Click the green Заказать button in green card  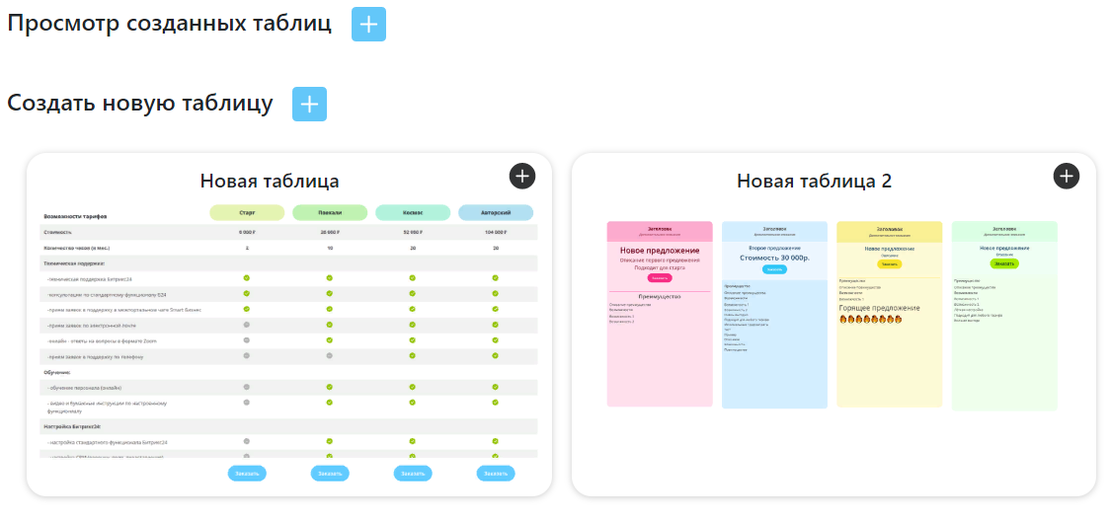pos(1004,263)
